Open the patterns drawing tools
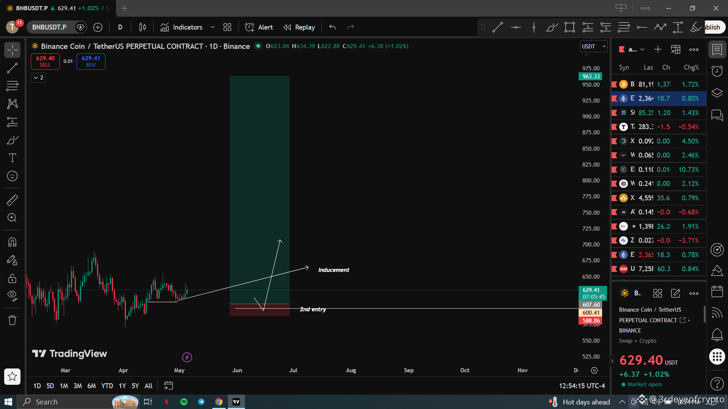Screen dimensions: 728x409 [13, 104]
